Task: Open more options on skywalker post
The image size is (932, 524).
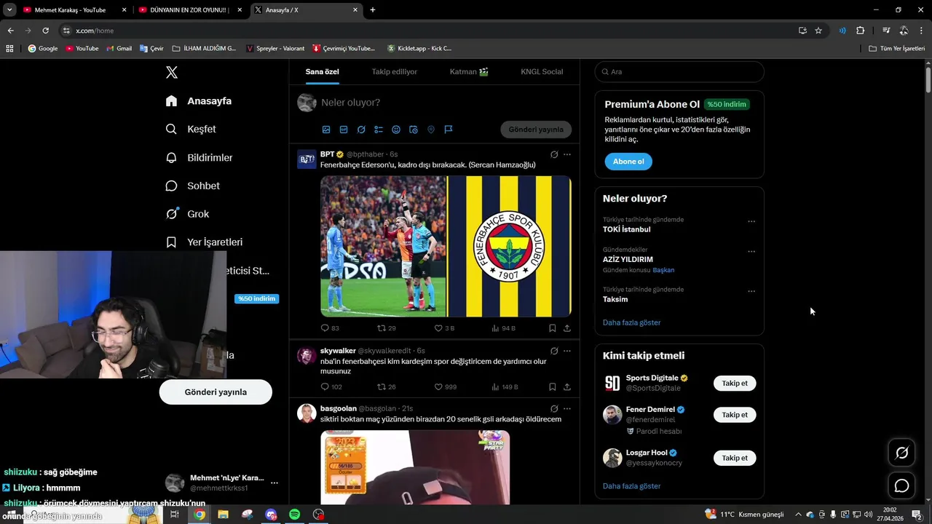Action: click(567, 351)
